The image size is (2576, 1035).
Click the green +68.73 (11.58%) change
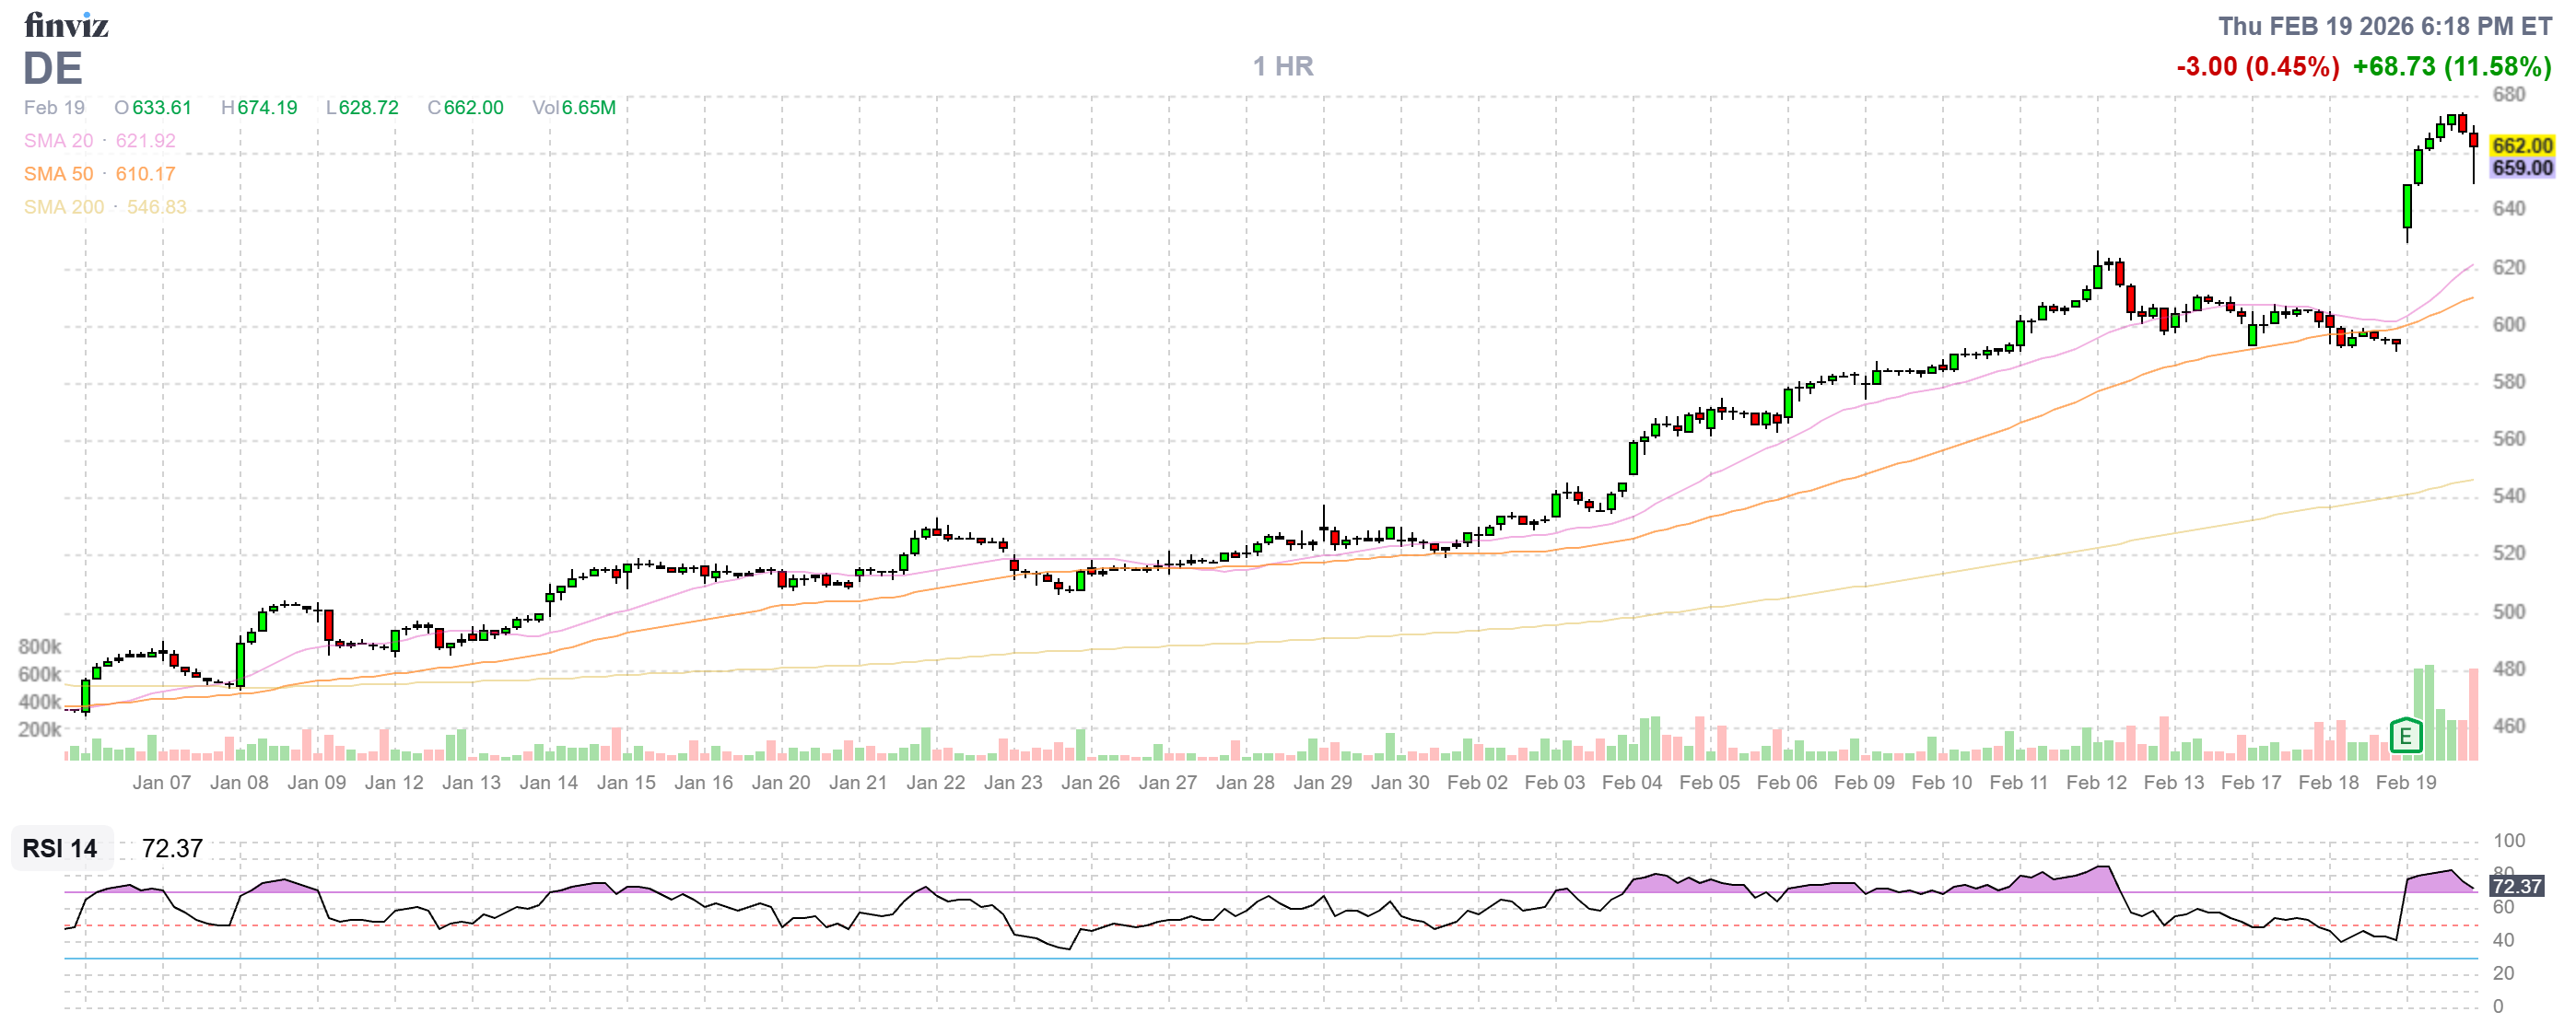(x=2451, y=67)
